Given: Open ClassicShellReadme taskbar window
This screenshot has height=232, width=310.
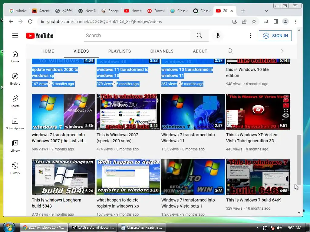Looking at the screenshot, I should pyautogui.click(x=142, y=227).
